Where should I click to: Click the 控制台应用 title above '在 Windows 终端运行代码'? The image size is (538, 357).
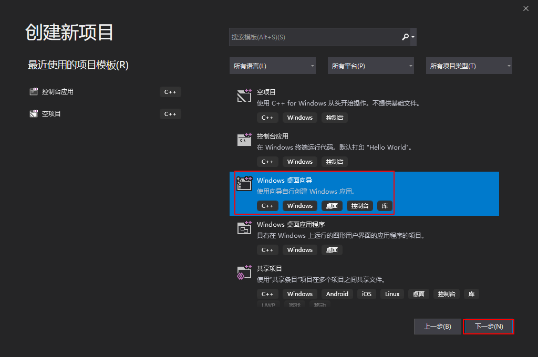pos(273,136)
